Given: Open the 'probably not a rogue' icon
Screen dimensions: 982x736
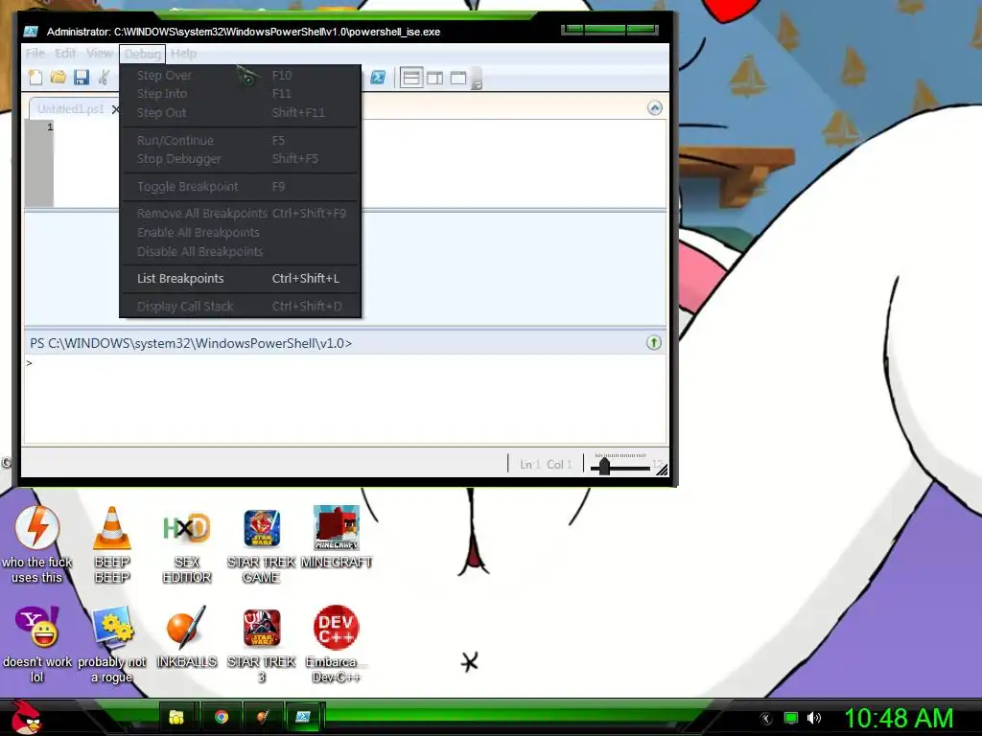Looking at the screenshot, I should (112, 644).
